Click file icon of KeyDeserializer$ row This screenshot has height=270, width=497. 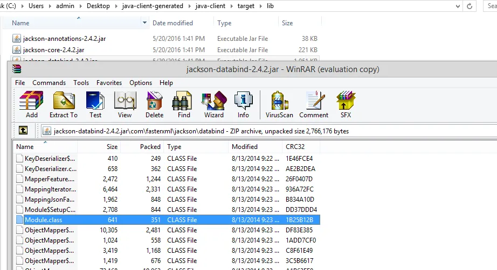(19, 158)
